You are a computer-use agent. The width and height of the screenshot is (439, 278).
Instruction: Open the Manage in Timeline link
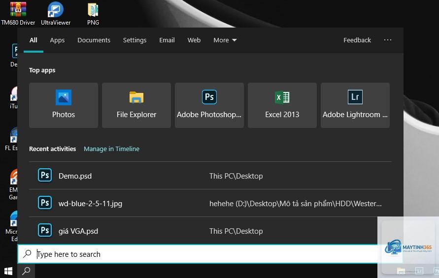[111, 149]
